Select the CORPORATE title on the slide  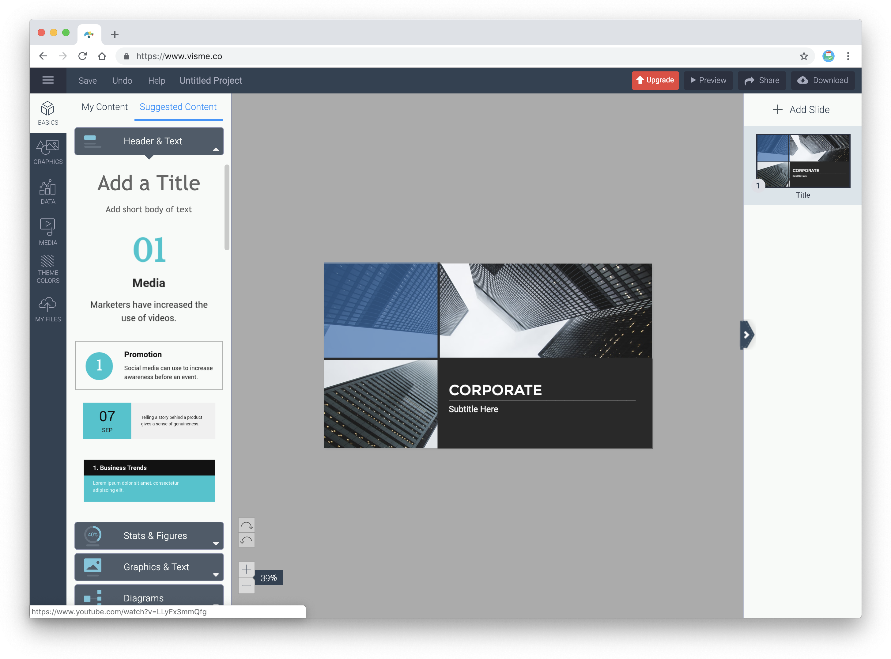(x=495, y=390)
